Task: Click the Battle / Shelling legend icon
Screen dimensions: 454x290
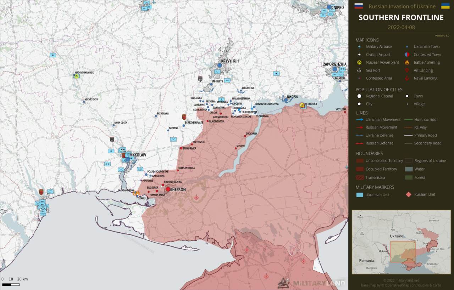Action: (x=407, y=62)
